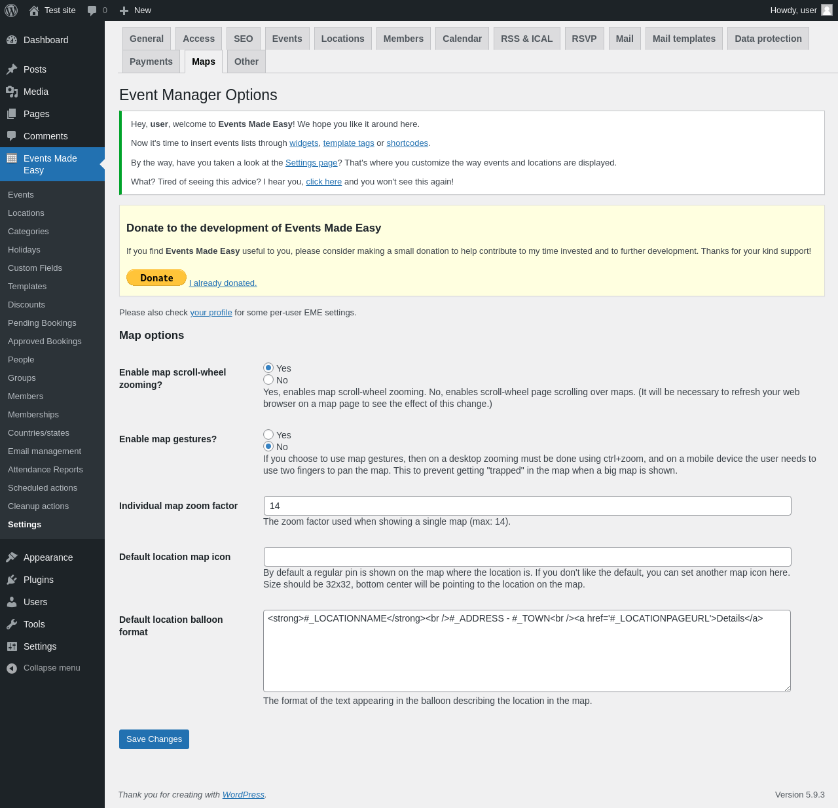This screenshot has height=808, width=838.
Task: Click 'Howdy, user' account menu
Action: point(801,10)
